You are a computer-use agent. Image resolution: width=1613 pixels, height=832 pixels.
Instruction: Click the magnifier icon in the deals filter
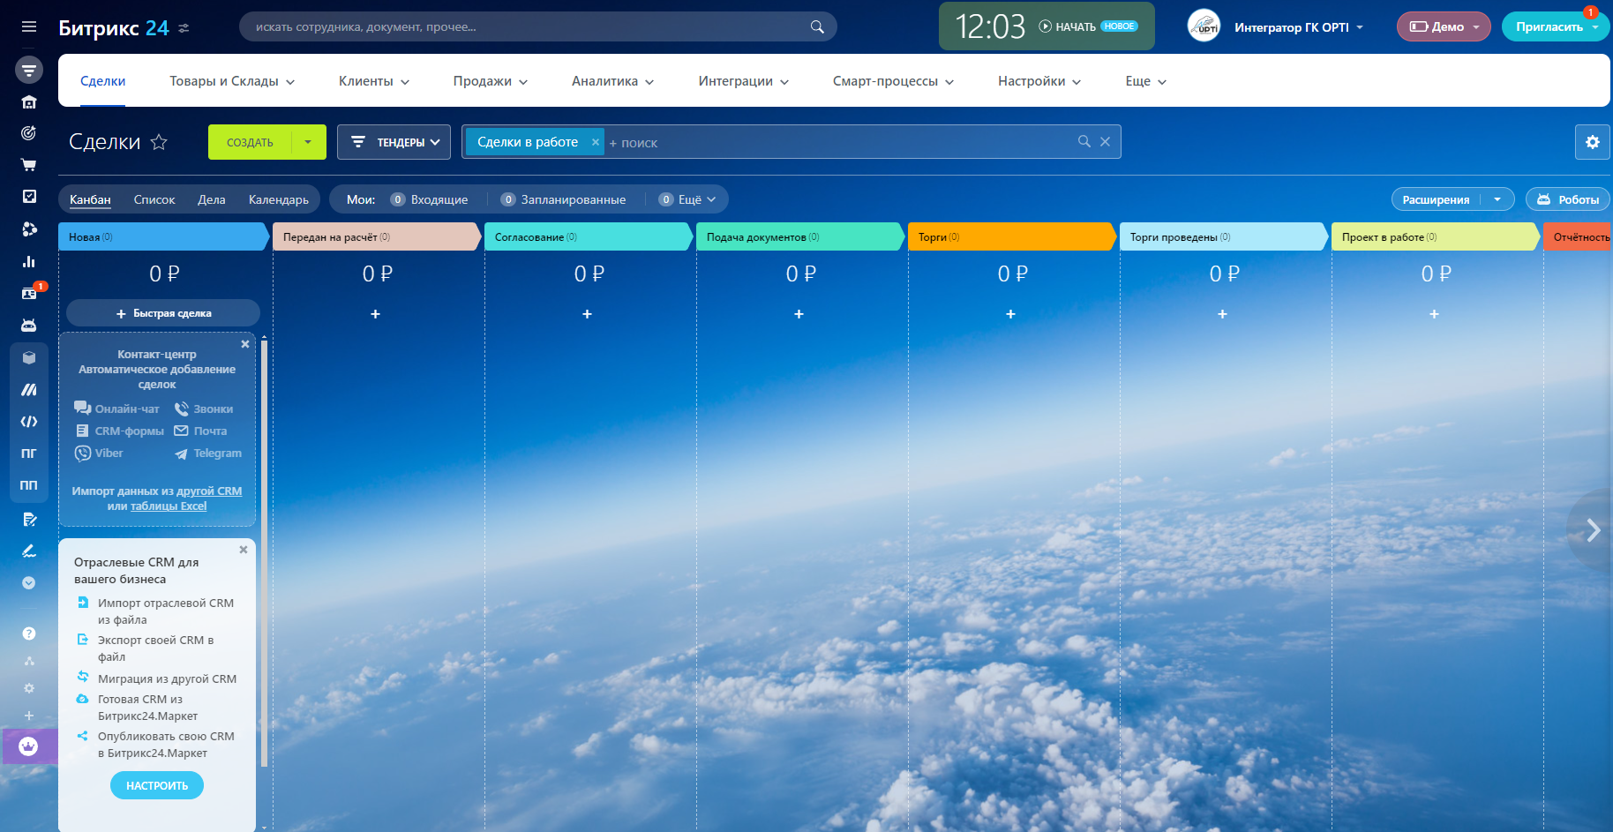1084,141
